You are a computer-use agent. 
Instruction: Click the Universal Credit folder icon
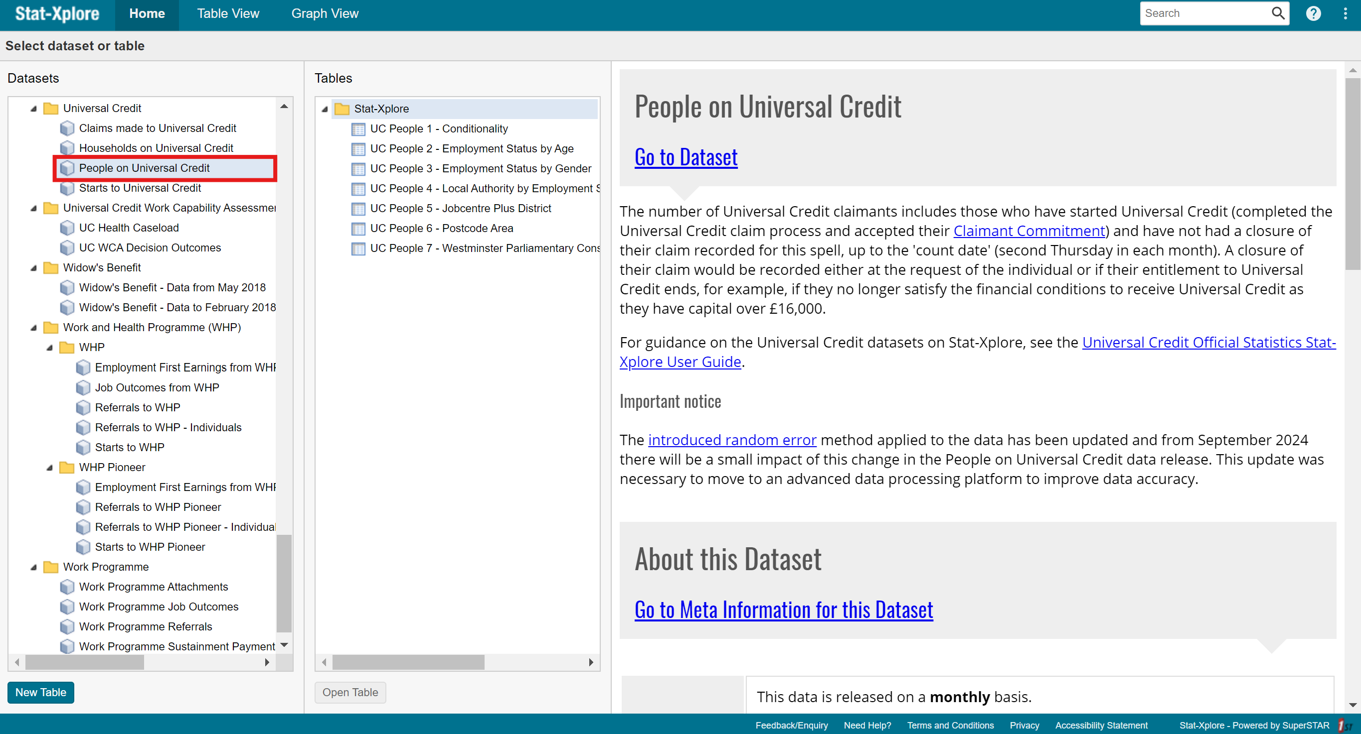point(51,108)
